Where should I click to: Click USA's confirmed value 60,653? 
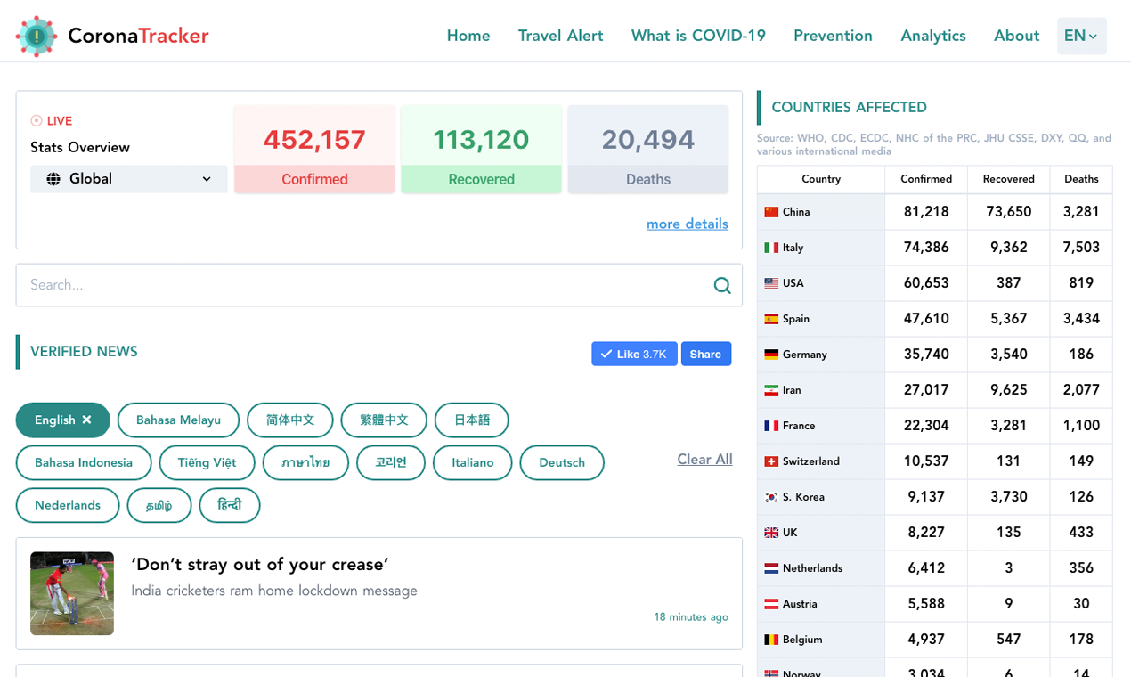926,283
